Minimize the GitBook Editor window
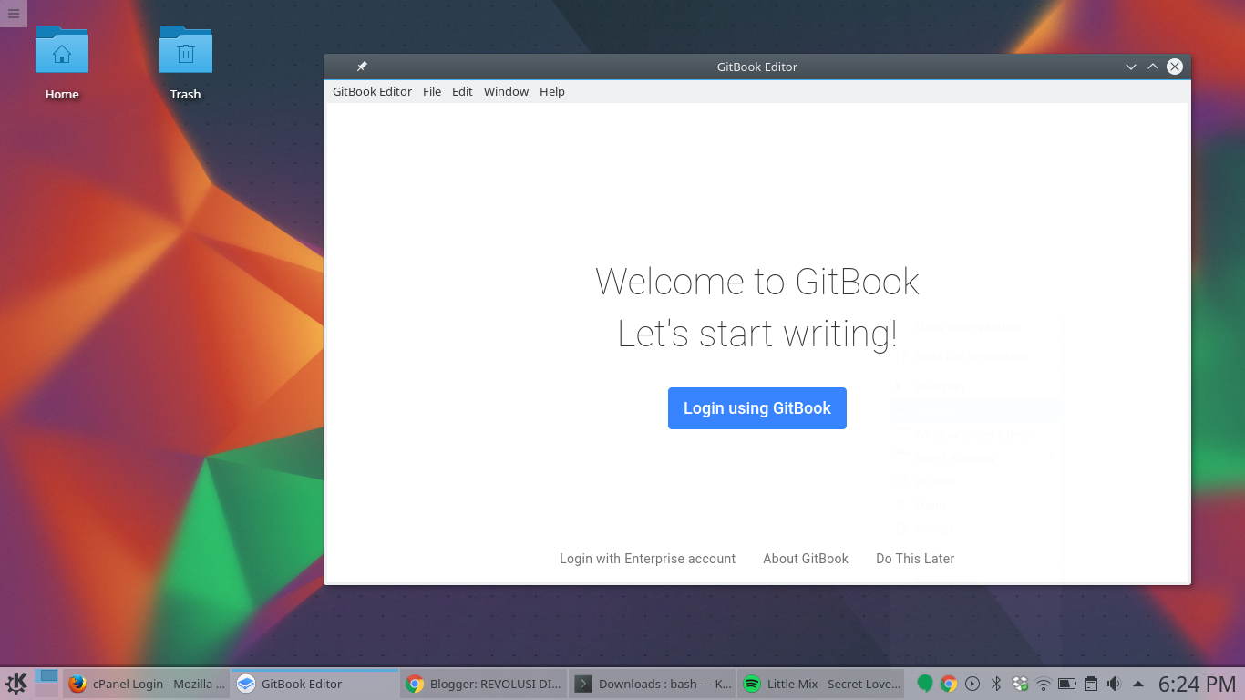1245x700 pixels. [x=1131, y=67]
